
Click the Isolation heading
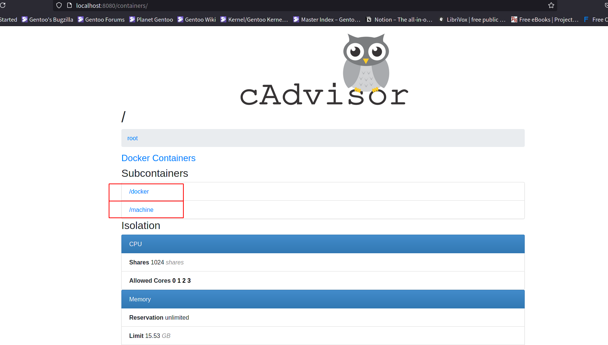(x=141, y=226)
